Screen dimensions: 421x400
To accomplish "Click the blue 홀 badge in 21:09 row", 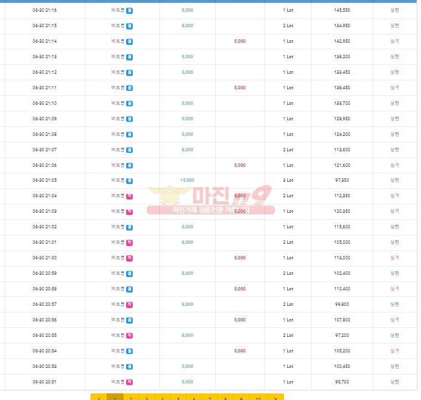I will point(129,119).
